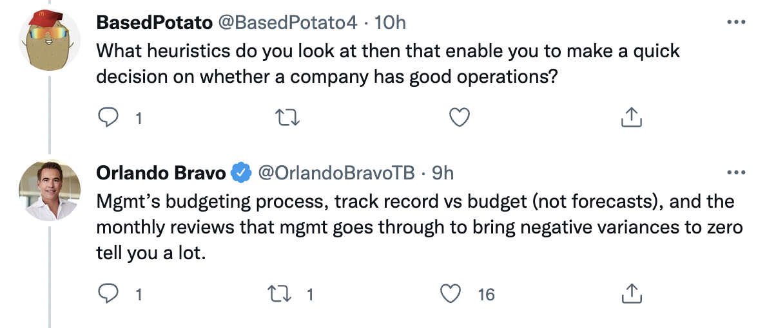The width and height of the screenshot is (767, 328).
Task: Open Orlando Bravo's profile photo
Action: [50, 190]
